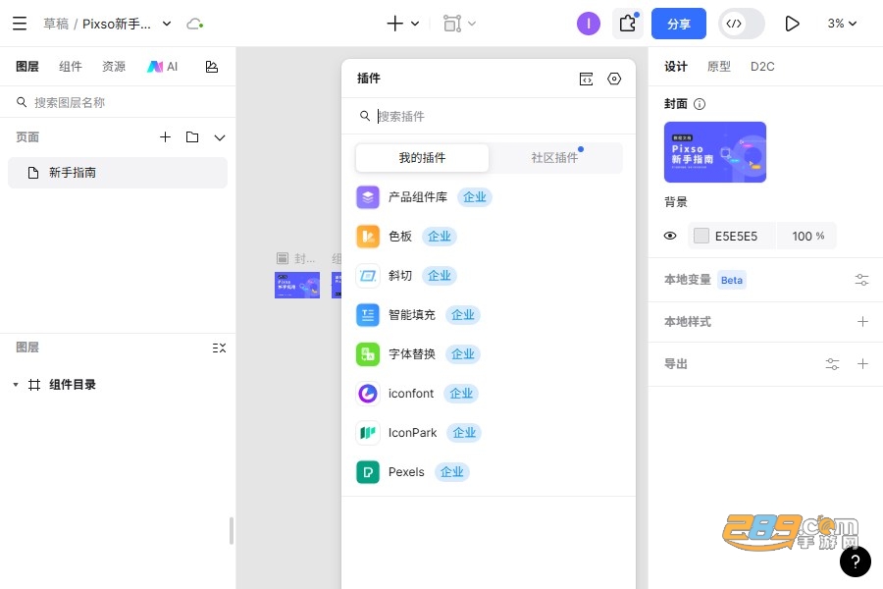Open the file name dropdown chevron
Screen dimensions: 883x589
click(x=167, y=24)
